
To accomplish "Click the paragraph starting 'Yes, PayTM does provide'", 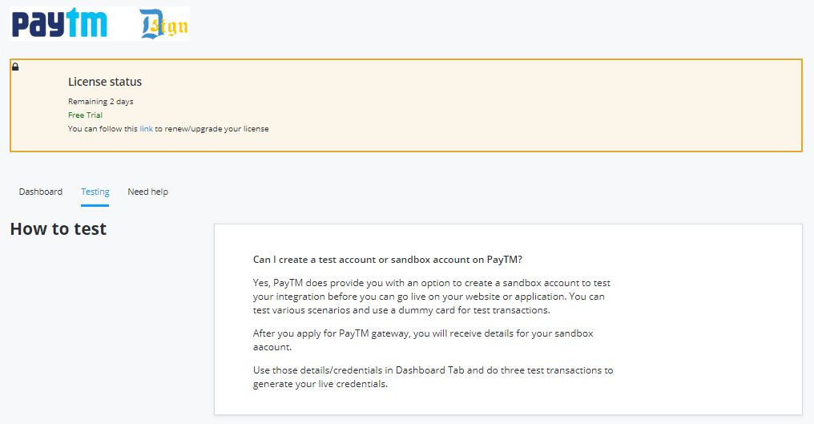I will (x=432, y=297).
